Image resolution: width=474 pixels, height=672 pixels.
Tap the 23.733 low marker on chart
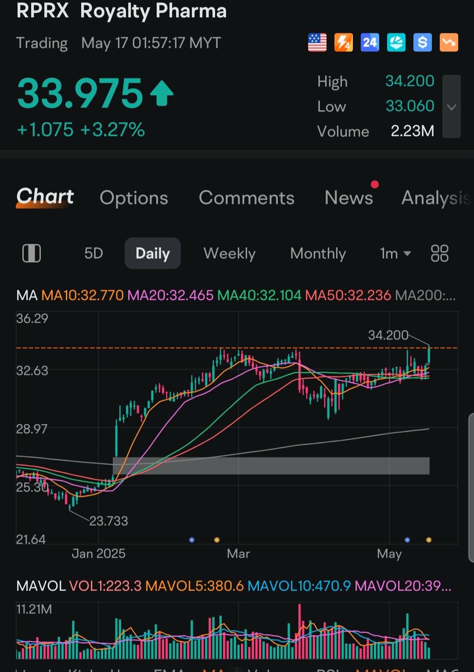pyautogui.click(x=109, y=521)
